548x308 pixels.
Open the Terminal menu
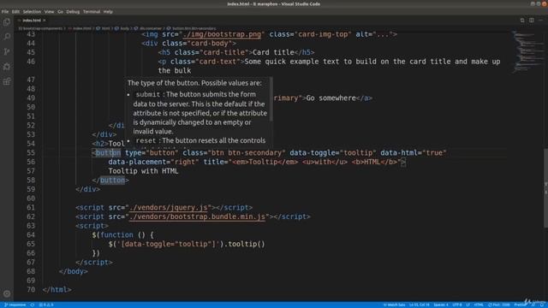[x=92, y=11]
